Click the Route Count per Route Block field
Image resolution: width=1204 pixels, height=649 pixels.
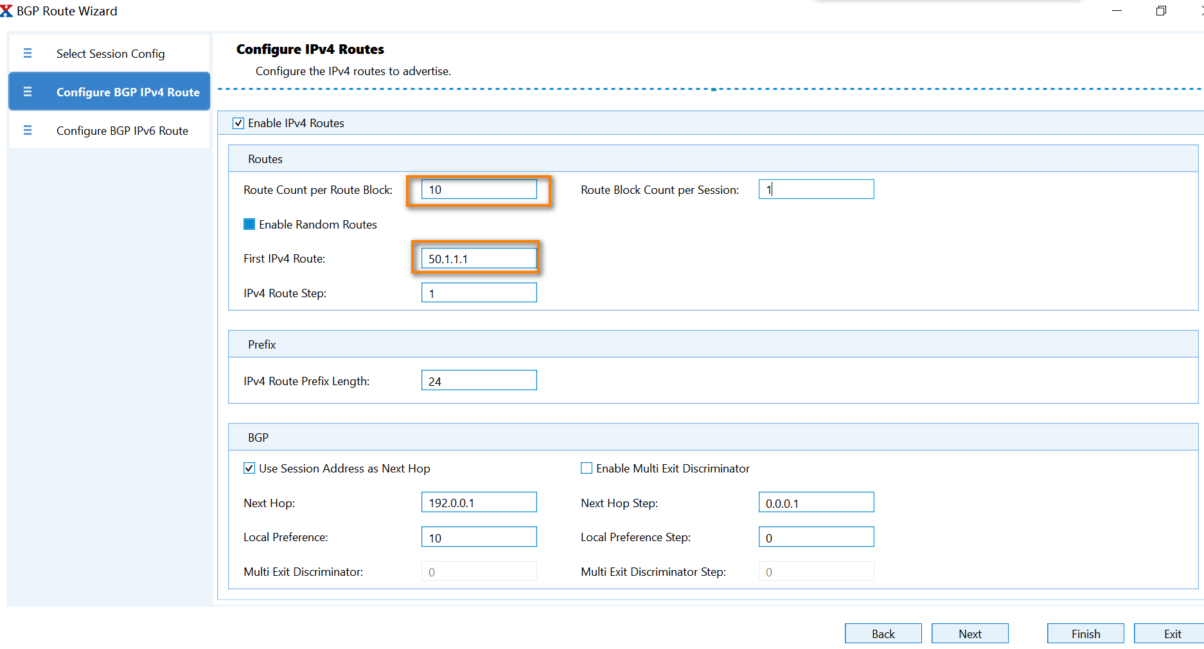coord(479,189)
